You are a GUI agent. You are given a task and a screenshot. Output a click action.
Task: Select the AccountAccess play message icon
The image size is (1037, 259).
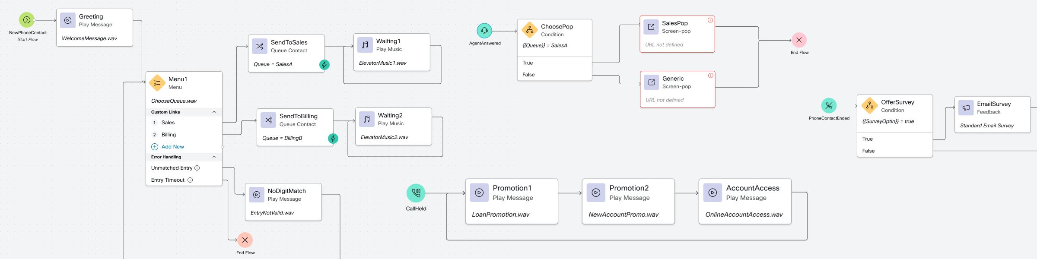713,193
